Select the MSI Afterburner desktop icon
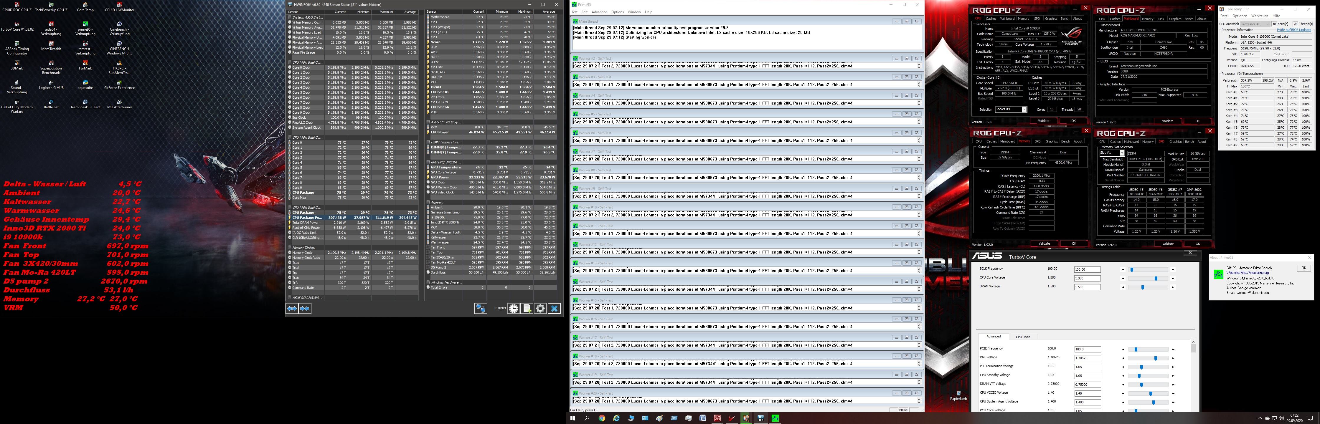The height and width of the screenshot is (424, 1320). click(x=119, y=104)
